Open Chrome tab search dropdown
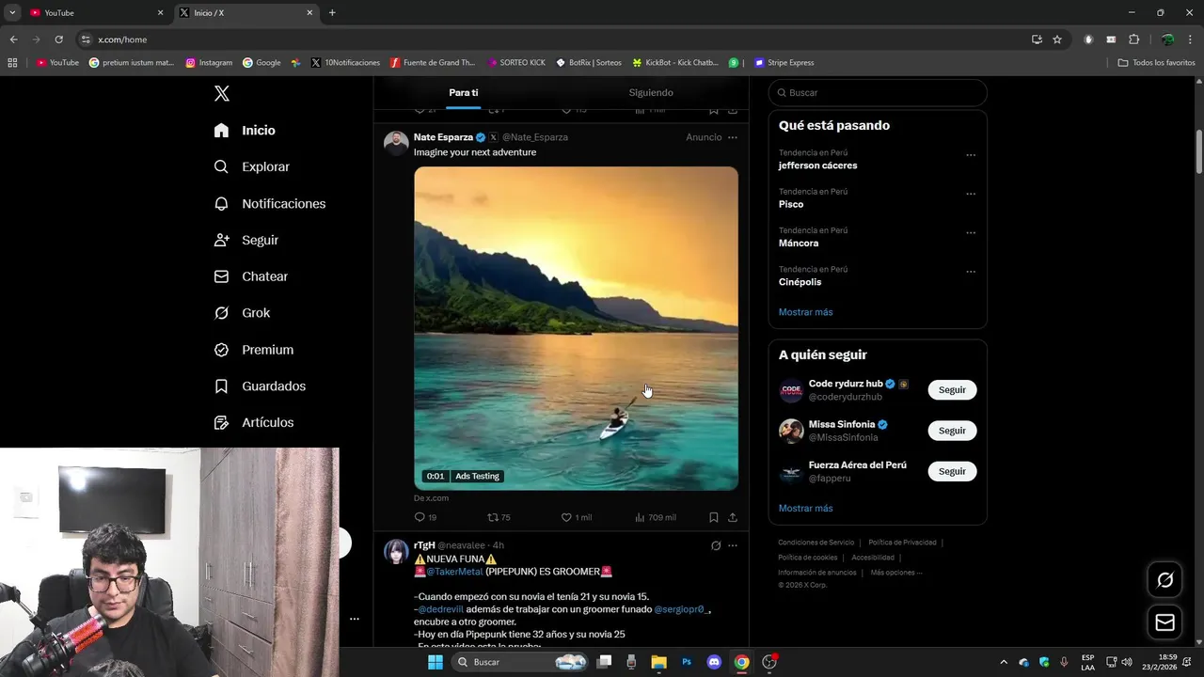 [12, 13]
